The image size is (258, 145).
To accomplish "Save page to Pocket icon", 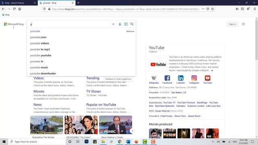I will pos(208,9).
